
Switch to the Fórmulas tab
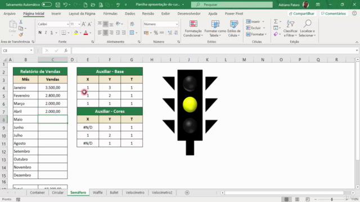tap(110, 13)
